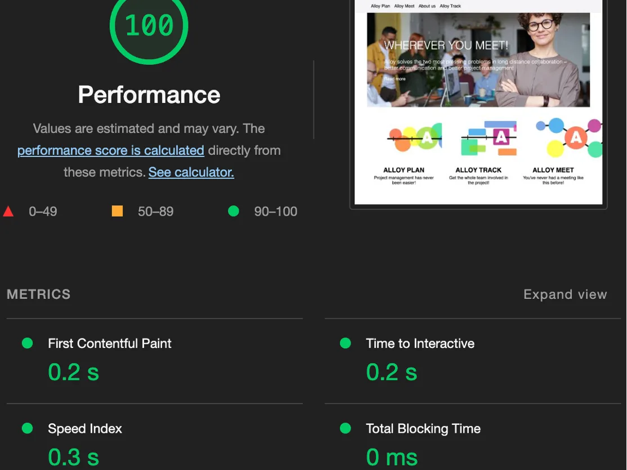Click the METRICS section heading
The image size is (627, 470).
pos(39,294)
